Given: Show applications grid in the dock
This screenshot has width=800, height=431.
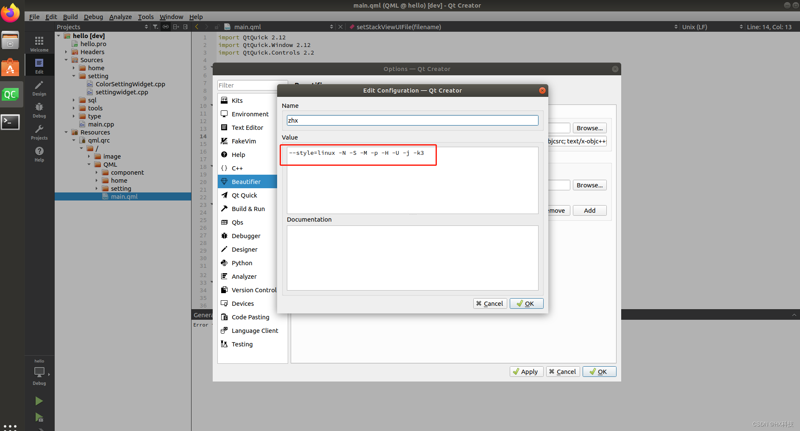Looking at the screenshot, I should point(10,427).
